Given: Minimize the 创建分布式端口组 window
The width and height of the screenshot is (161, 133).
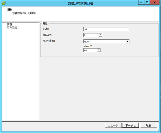Looking at the screenshot, I should (141, 2).
